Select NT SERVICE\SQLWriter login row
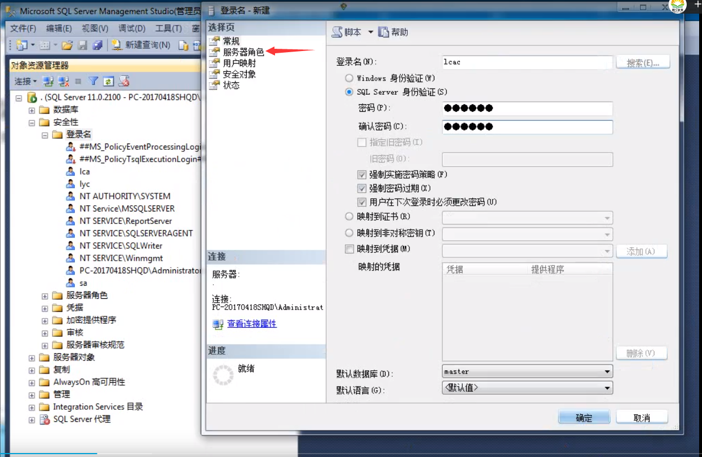The width and height of the screenshot is (702, 457). pos(121,246)
